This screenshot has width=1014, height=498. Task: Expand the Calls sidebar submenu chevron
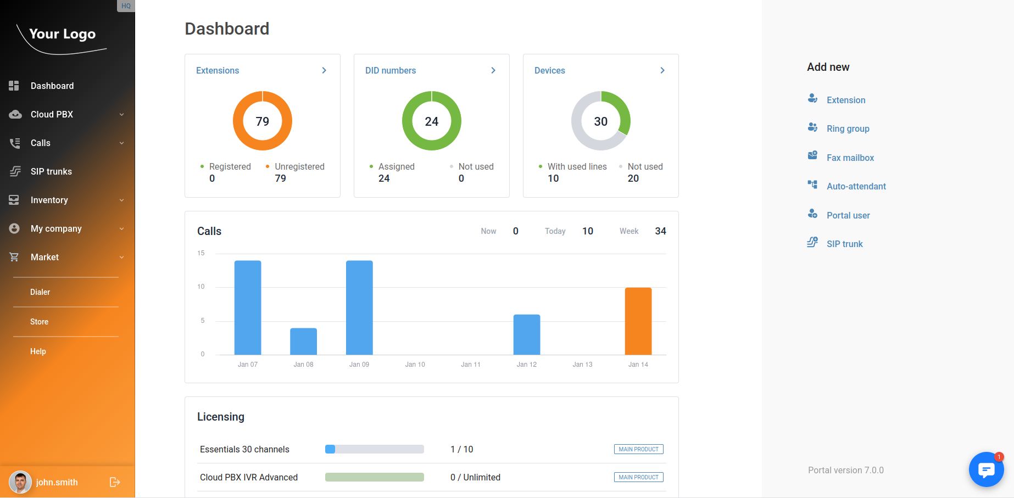tap(121, 143)
